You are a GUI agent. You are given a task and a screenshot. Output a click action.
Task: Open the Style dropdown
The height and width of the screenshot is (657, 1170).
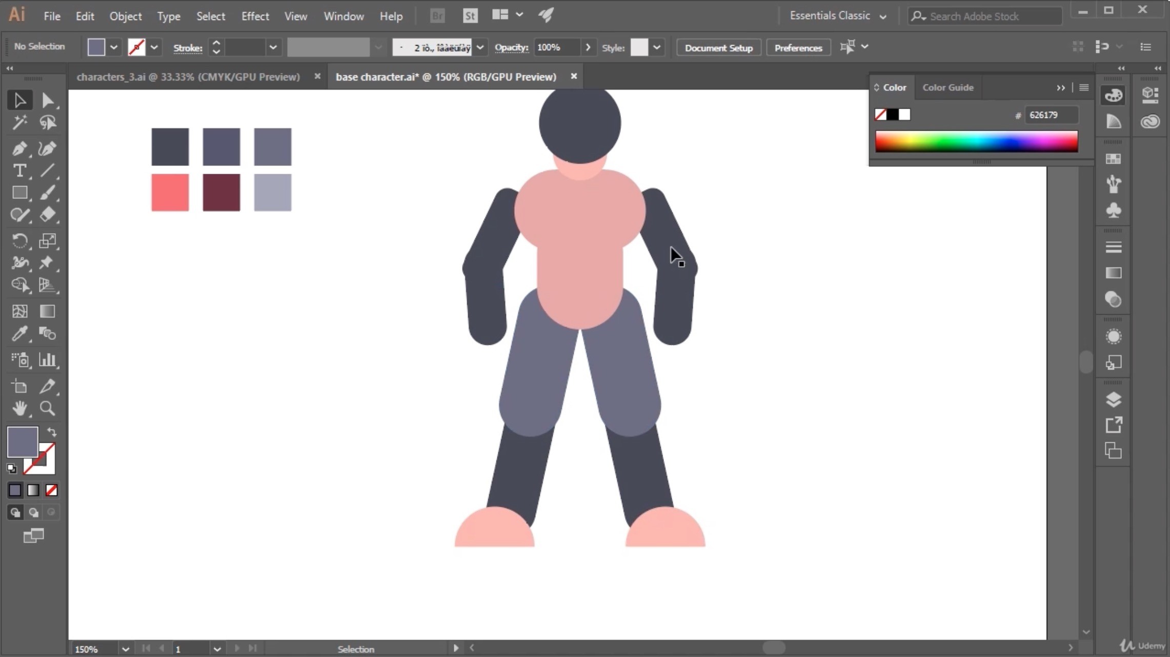coord(658,47)
